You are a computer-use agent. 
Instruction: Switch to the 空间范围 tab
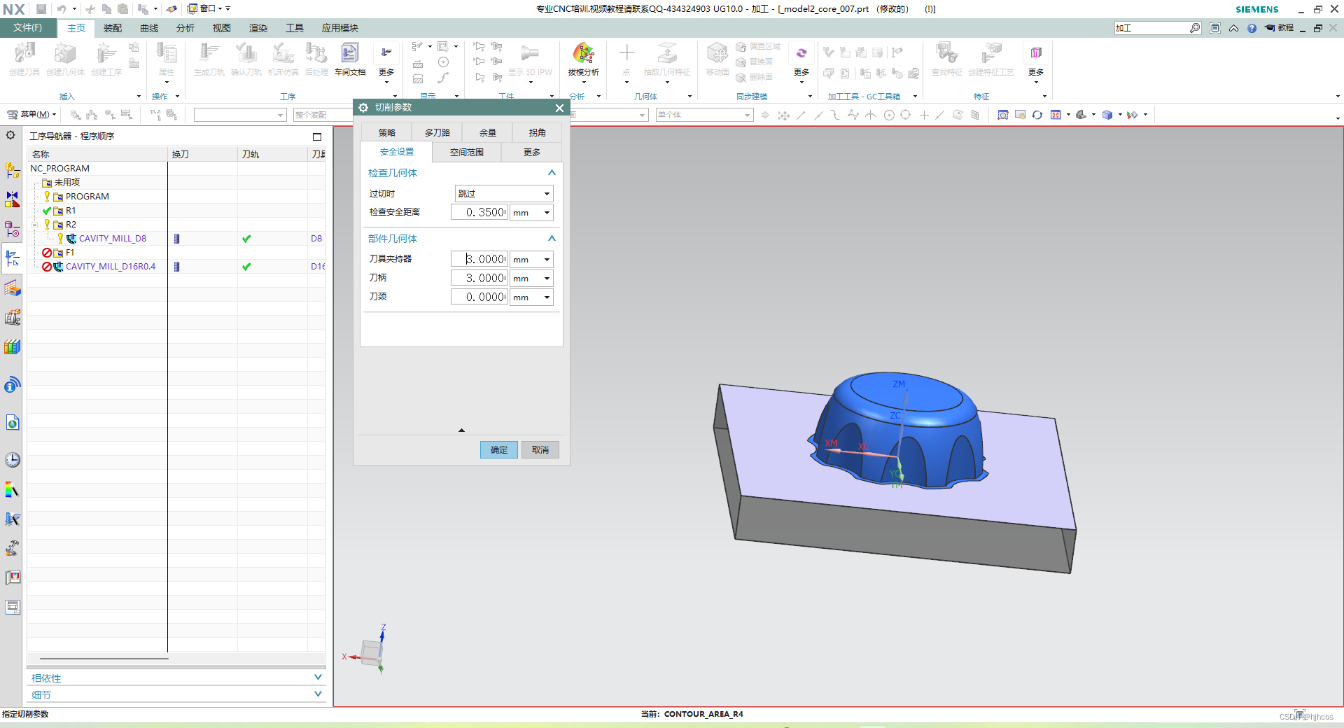(466, 152)
